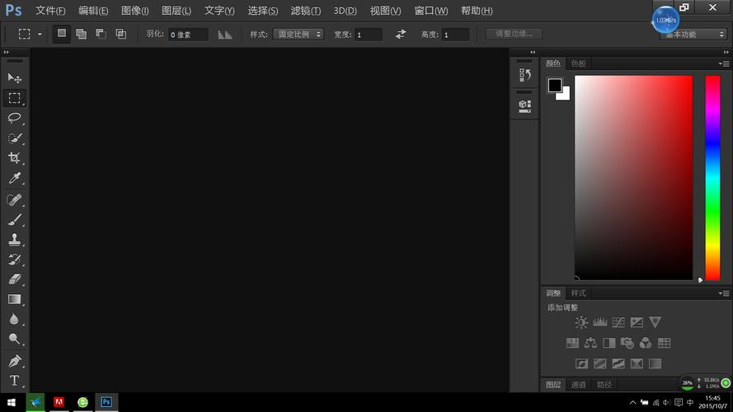Select the Crop tool

tap(15, 158)
